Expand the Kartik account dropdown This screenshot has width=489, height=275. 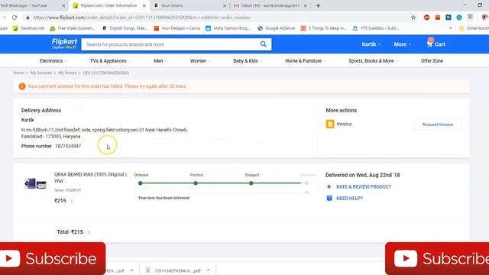[371, 44]
